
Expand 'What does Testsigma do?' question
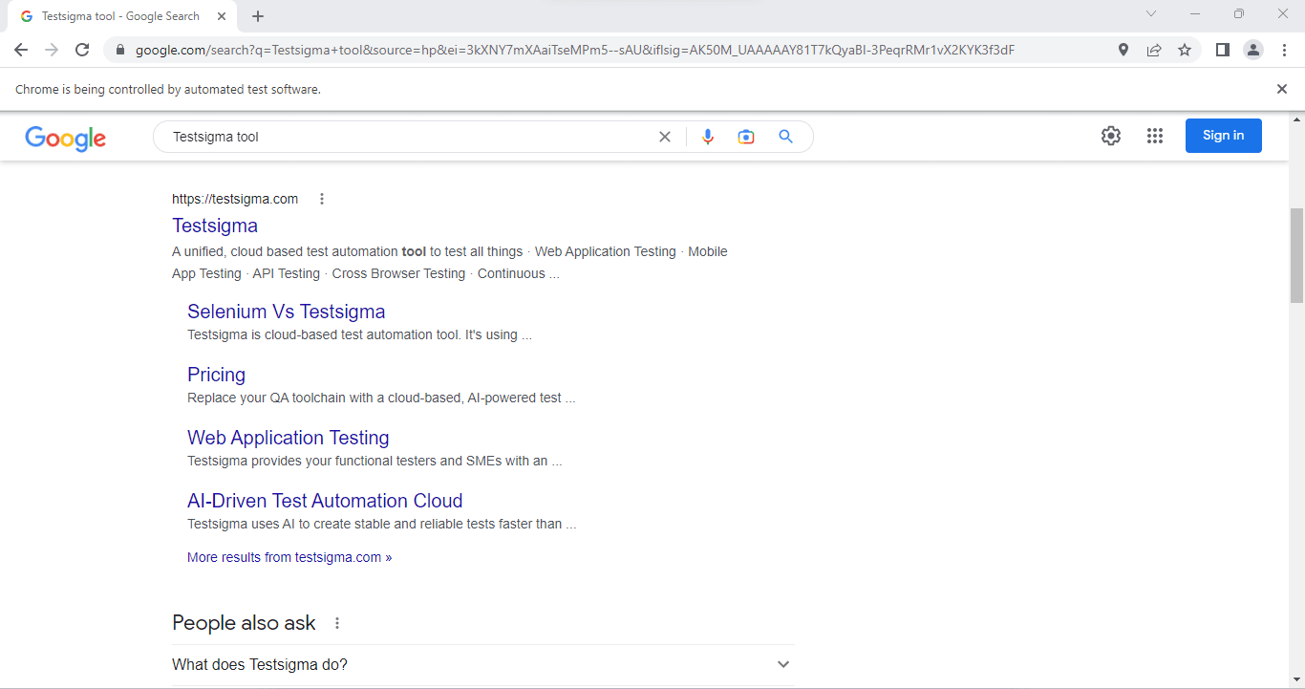point(782,664)
